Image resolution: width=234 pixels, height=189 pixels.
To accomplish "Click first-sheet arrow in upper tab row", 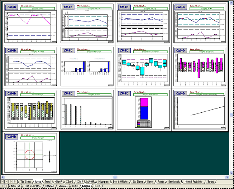I will [x=3, y=182].
